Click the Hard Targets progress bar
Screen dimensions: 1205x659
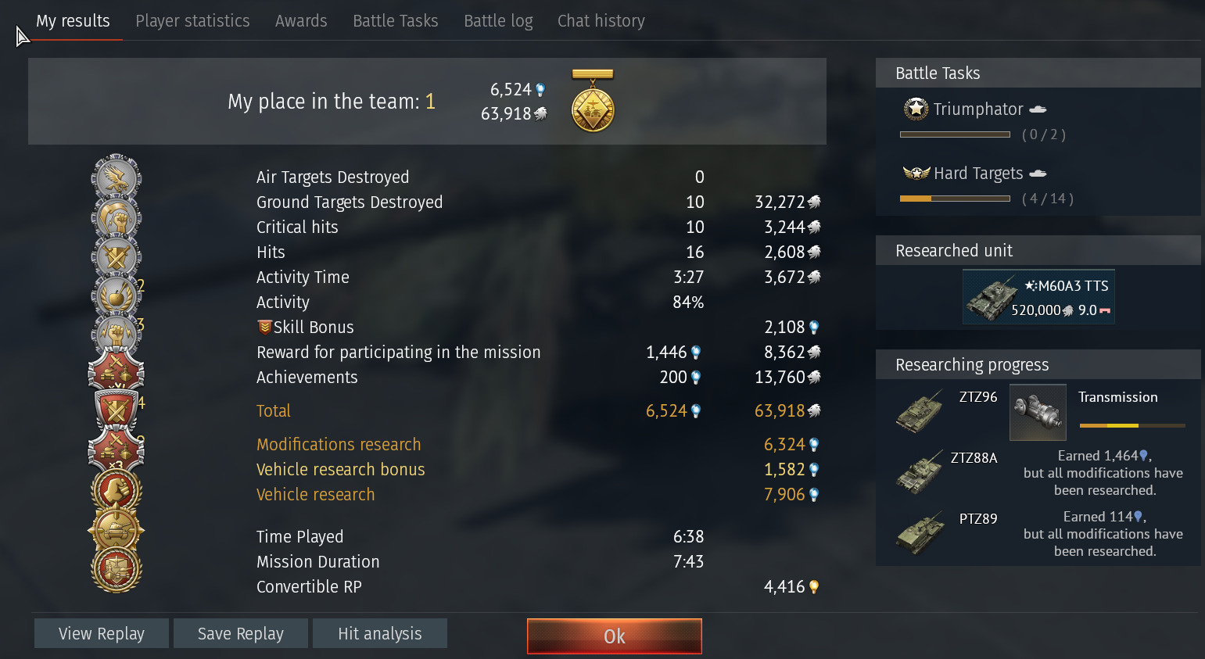point(955,199)
